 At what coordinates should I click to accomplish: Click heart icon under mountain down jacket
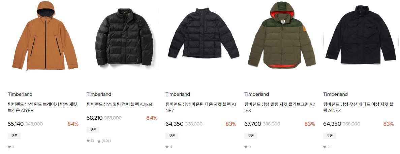point(167,147)
